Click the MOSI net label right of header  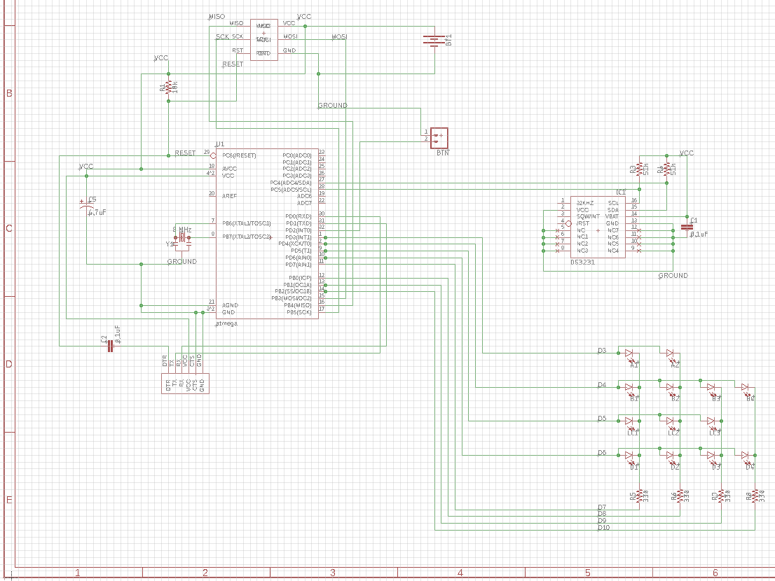339,37
